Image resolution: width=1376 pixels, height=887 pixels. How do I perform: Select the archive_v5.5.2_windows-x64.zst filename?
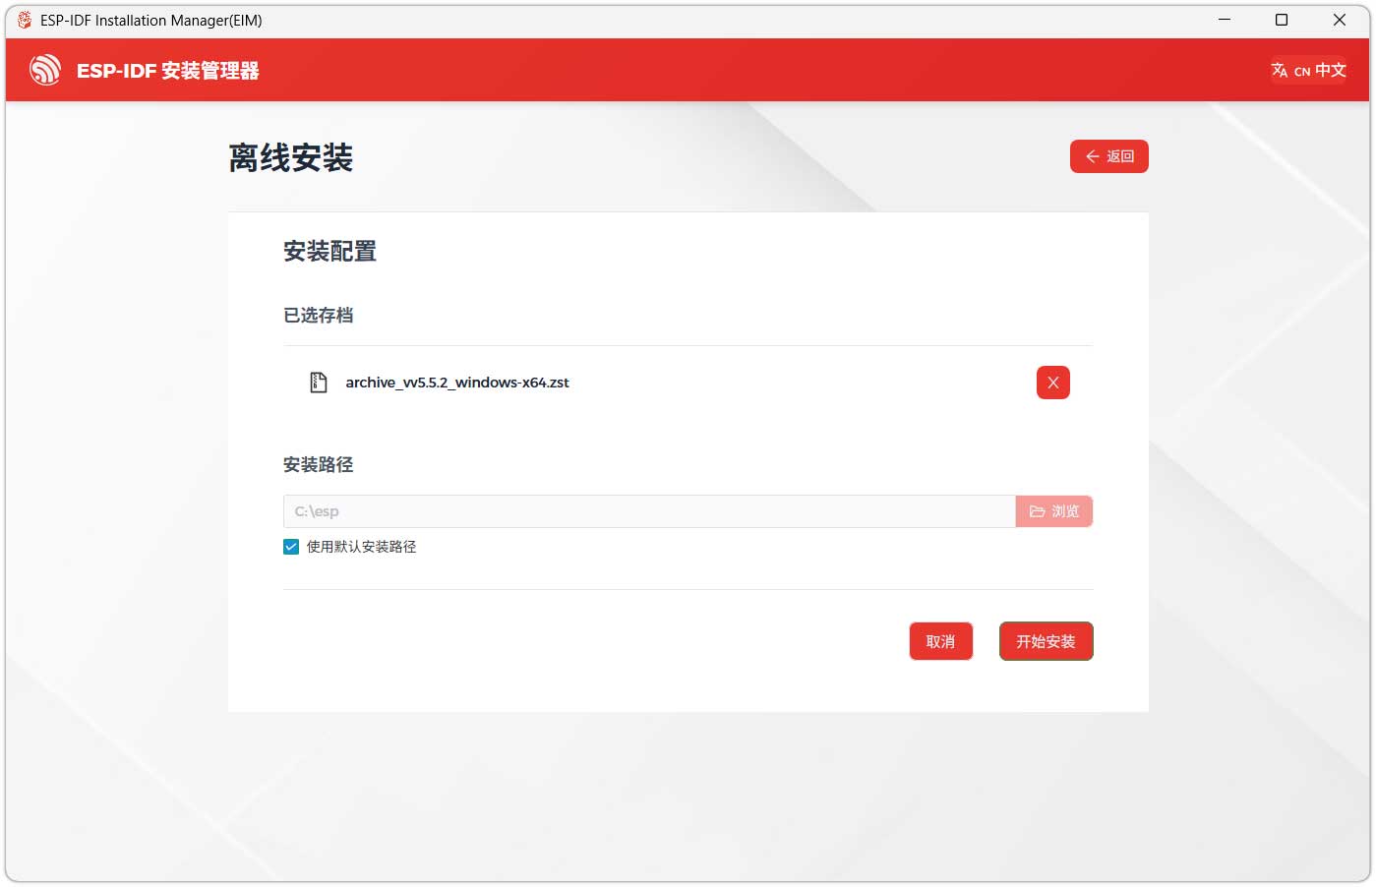[x=457, y=383]
